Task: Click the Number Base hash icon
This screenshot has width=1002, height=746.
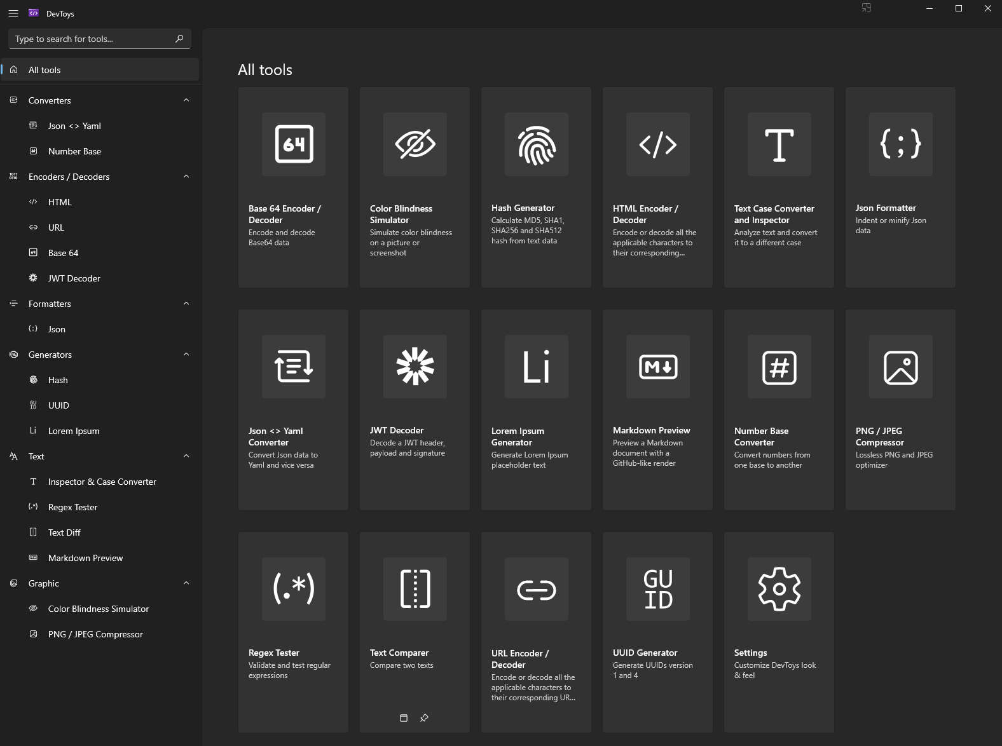Action: point(779,367)
